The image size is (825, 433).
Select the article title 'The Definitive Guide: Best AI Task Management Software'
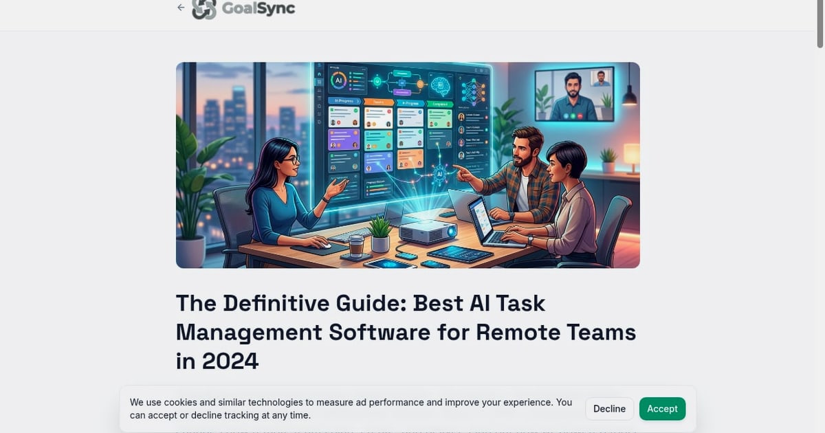[406, 332]
